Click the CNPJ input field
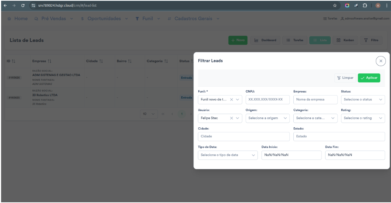This screenshot has width=391, height=203. coord(267,99)
